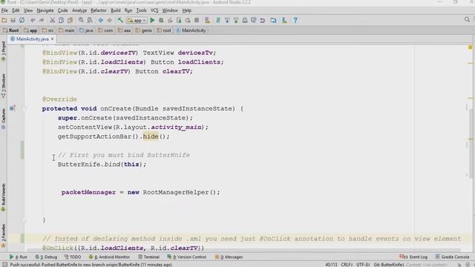Screen dimensions: 475x267
Task: Open the Messages tool window
Action: click(229, 257)
